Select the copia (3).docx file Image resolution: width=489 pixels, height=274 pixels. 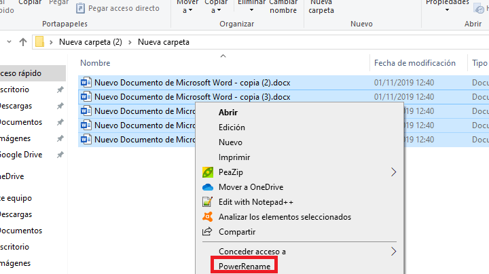tap(192, 97)
